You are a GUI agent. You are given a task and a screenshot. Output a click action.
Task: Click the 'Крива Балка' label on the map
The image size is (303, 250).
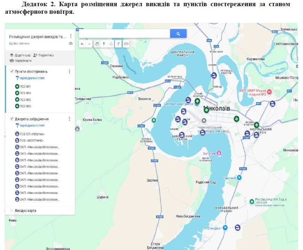(x=92, y=119)
